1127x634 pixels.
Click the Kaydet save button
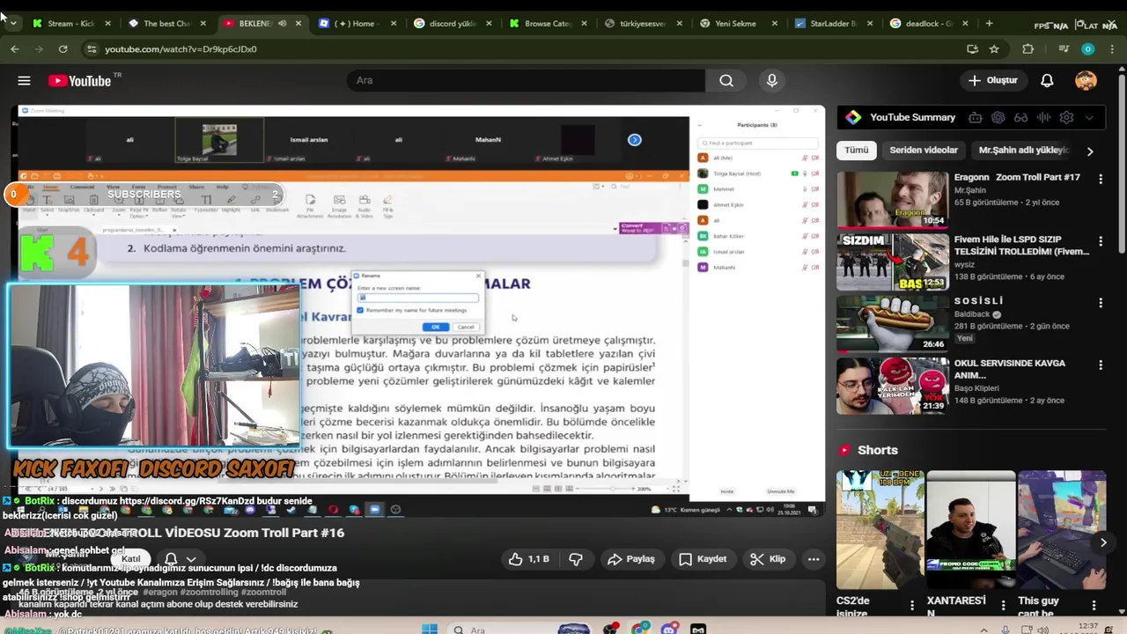[x=703, y=559]
